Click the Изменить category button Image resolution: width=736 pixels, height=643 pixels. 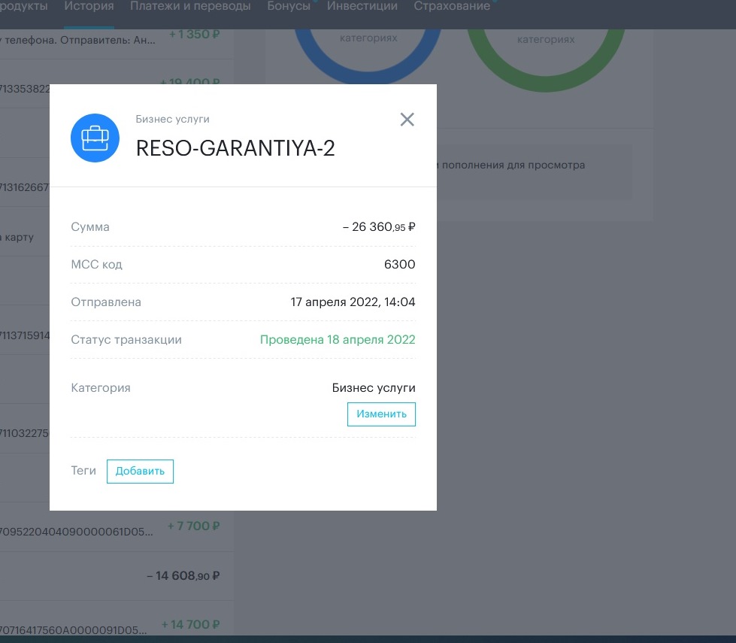(381, 414)
